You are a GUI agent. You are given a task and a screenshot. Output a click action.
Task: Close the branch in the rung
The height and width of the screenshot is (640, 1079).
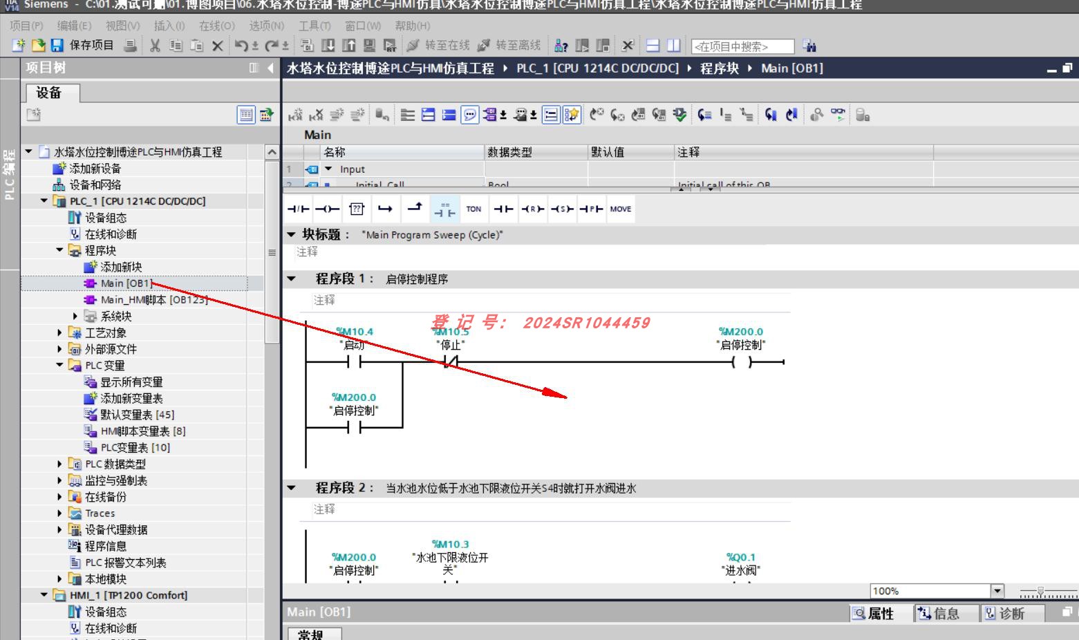click(415, 209)
